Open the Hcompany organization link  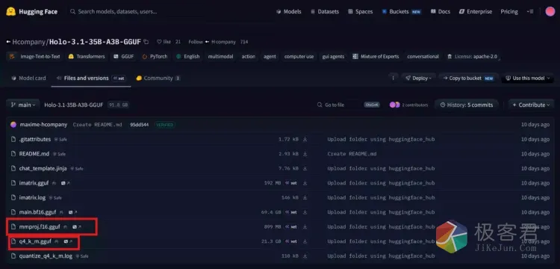point(30,42)
